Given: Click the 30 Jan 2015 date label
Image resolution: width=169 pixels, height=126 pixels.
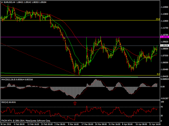Looking at the screenshot, I should [x=6, y=124].
